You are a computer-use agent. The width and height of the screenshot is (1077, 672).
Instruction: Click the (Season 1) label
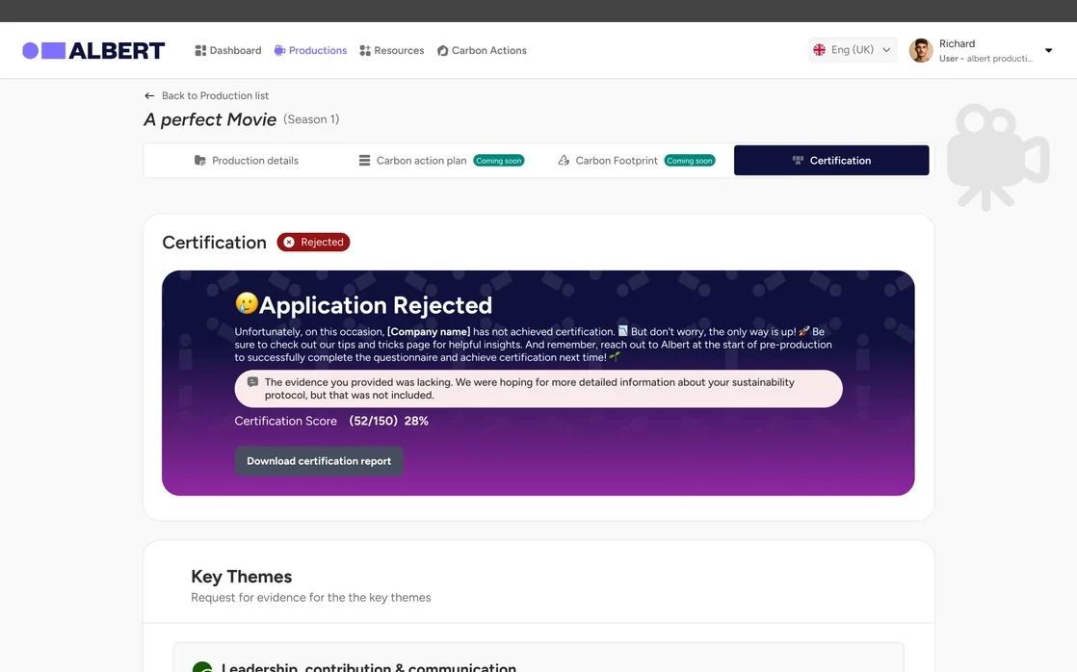(311, 119)
